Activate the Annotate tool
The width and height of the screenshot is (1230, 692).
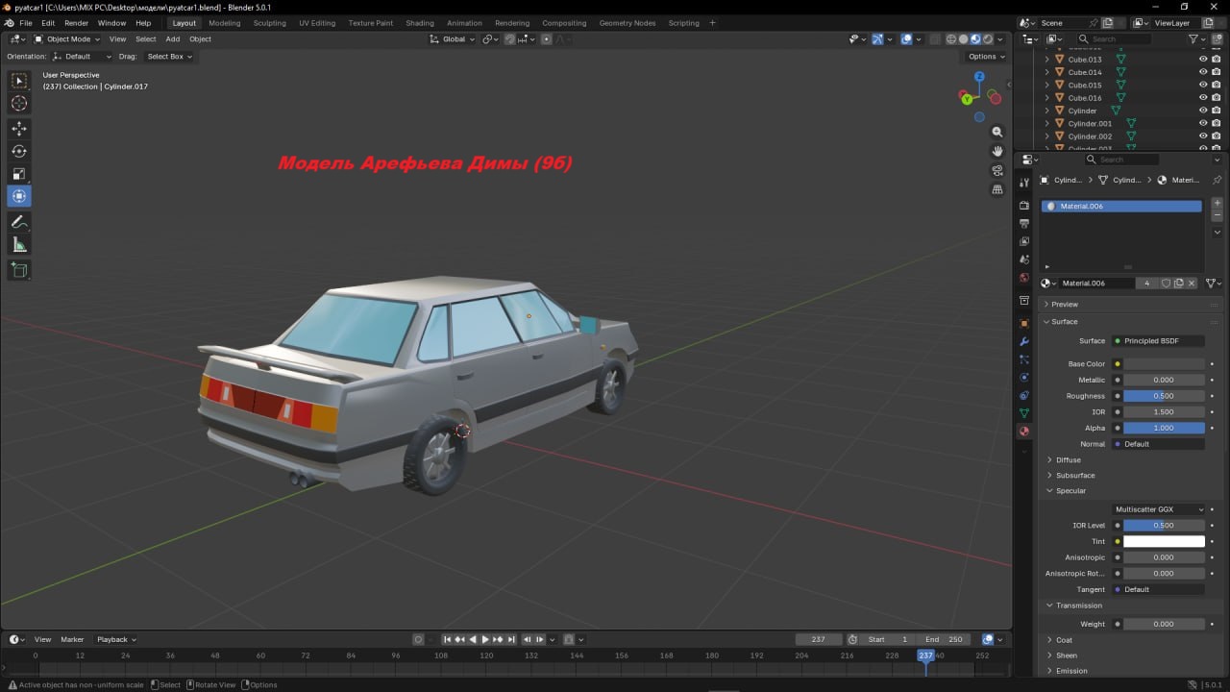[x=19, y=221]
